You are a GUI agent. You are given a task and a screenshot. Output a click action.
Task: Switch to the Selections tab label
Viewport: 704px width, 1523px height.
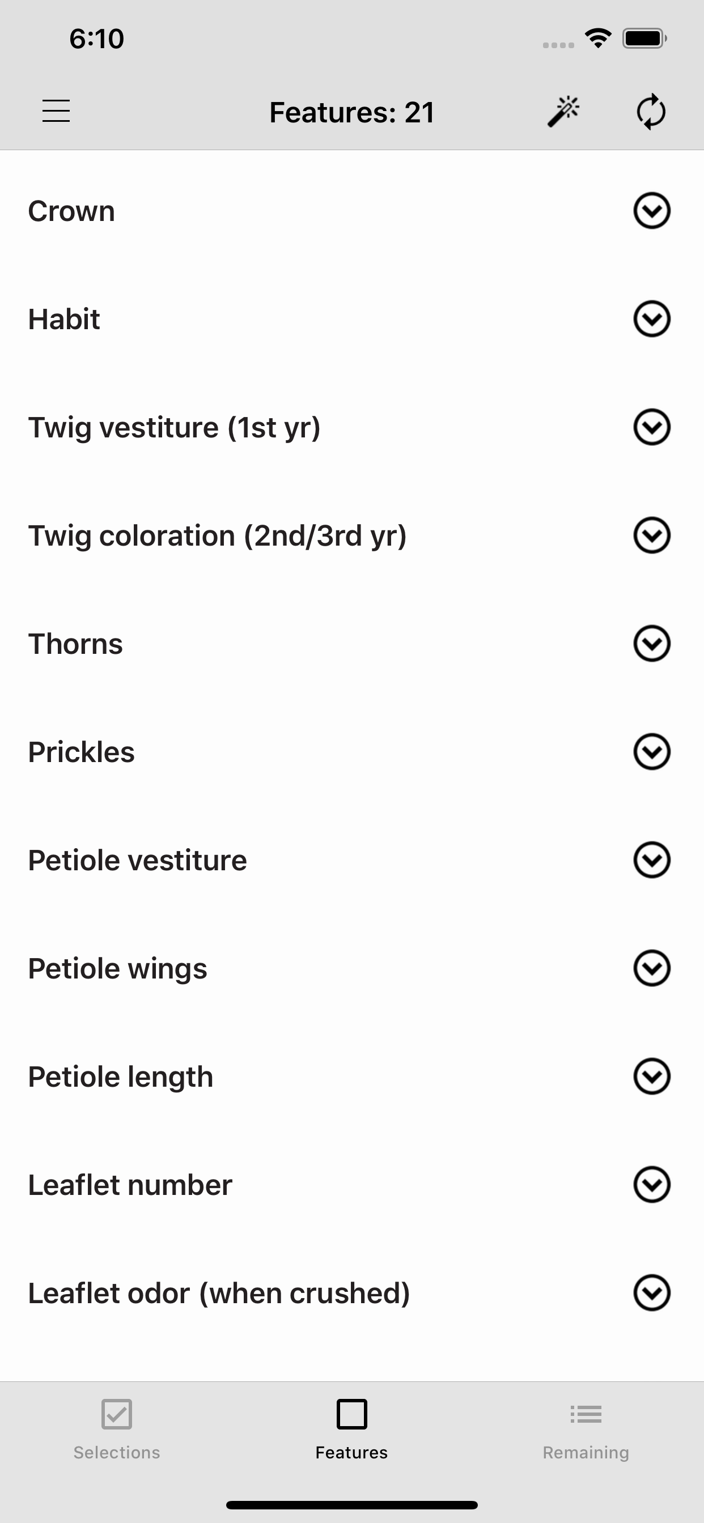pos(117,1452)
